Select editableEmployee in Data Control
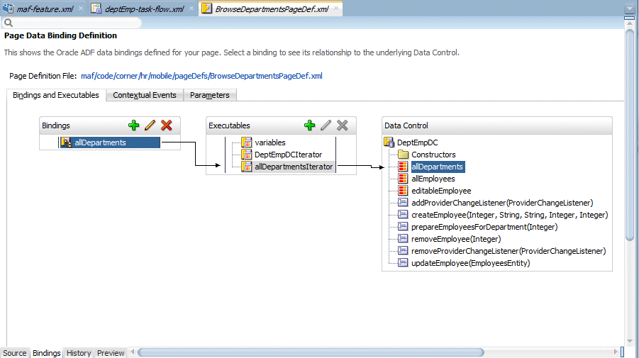 [x=441, y=191]
